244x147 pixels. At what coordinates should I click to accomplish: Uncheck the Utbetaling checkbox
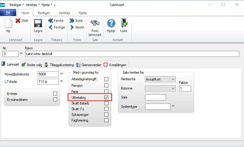pyautogui.click(x=106, y=98)
